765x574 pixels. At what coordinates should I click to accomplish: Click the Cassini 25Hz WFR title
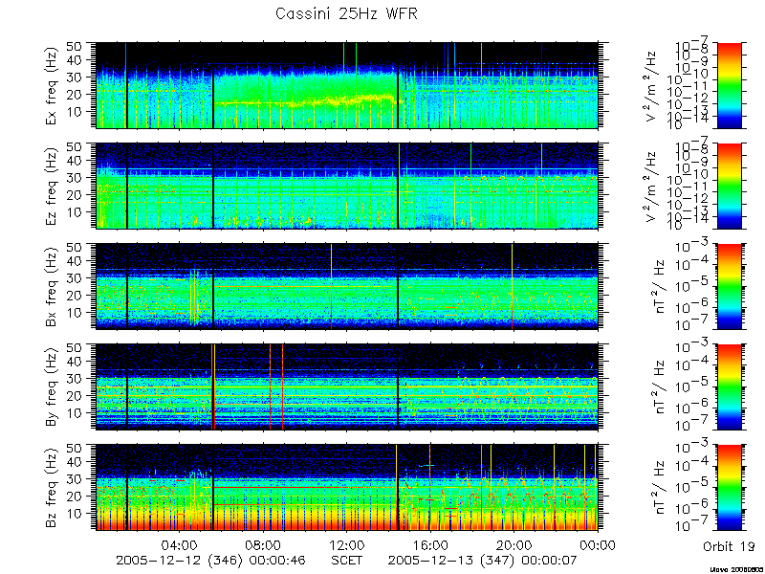click(x=346, y=13)
